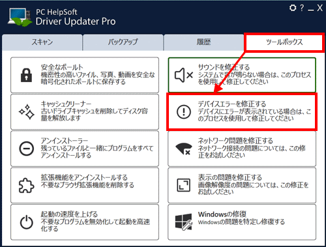
Task: Click the expand arrows display fix icon
Action: pos(184,185)
